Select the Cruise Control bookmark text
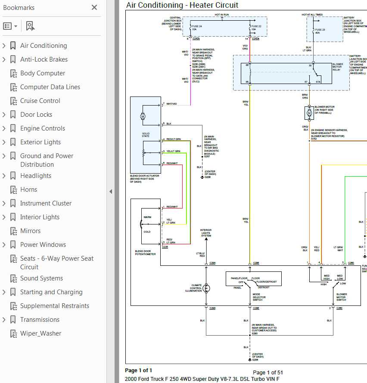This screenshot has height=383, width=367. click(x=40, y=101)
